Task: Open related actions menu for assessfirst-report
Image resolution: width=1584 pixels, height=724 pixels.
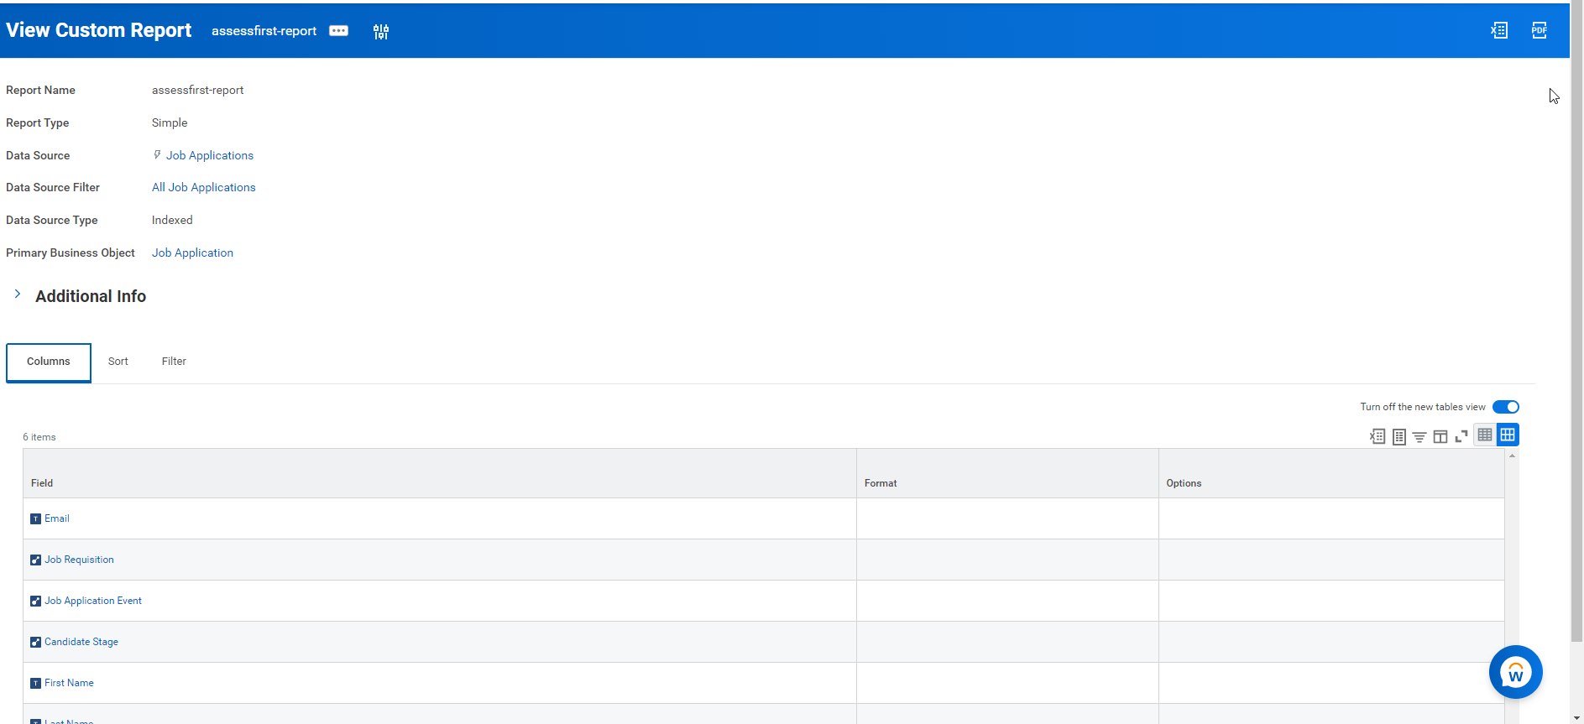Action: (338, 31)
